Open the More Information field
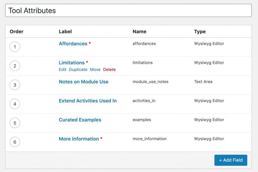258x172 pixels. [x=79, y=139]
